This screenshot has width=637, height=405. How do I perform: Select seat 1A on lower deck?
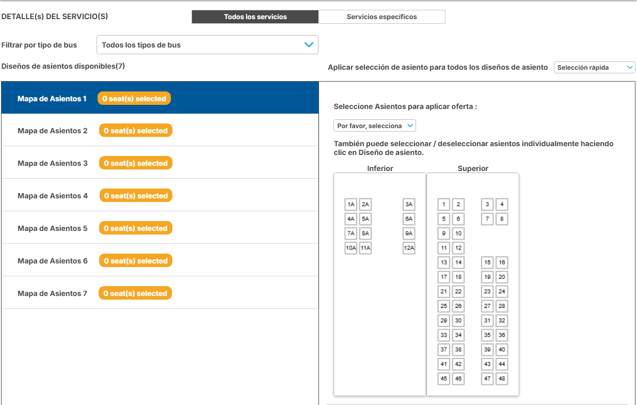[x=351, y=205]
